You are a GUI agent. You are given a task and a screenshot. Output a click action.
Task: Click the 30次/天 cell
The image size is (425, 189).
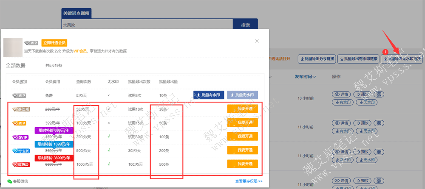[x=134, y=150]
